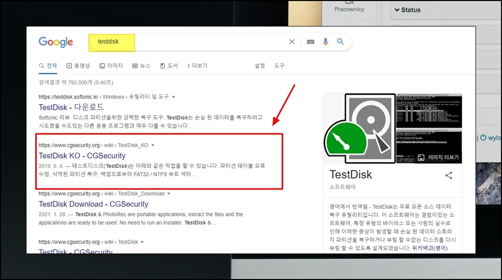The height and width of the screenshot is (280, 502).
Task: Run search with the magnifier icon
Action: (340, 41)
